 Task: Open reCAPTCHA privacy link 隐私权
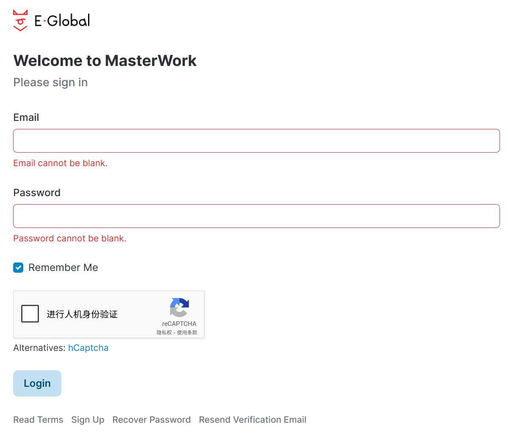[x=164, y=333]
